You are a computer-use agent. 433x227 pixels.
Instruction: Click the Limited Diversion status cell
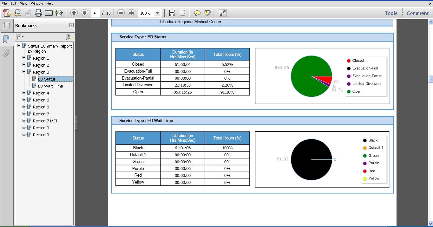pyautogui.click(x=138, y=85)
